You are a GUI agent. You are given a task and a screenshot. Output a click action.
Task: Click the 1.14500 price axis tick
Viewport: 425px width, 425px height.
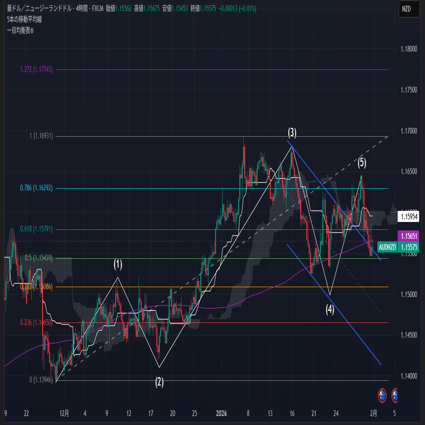409,335
